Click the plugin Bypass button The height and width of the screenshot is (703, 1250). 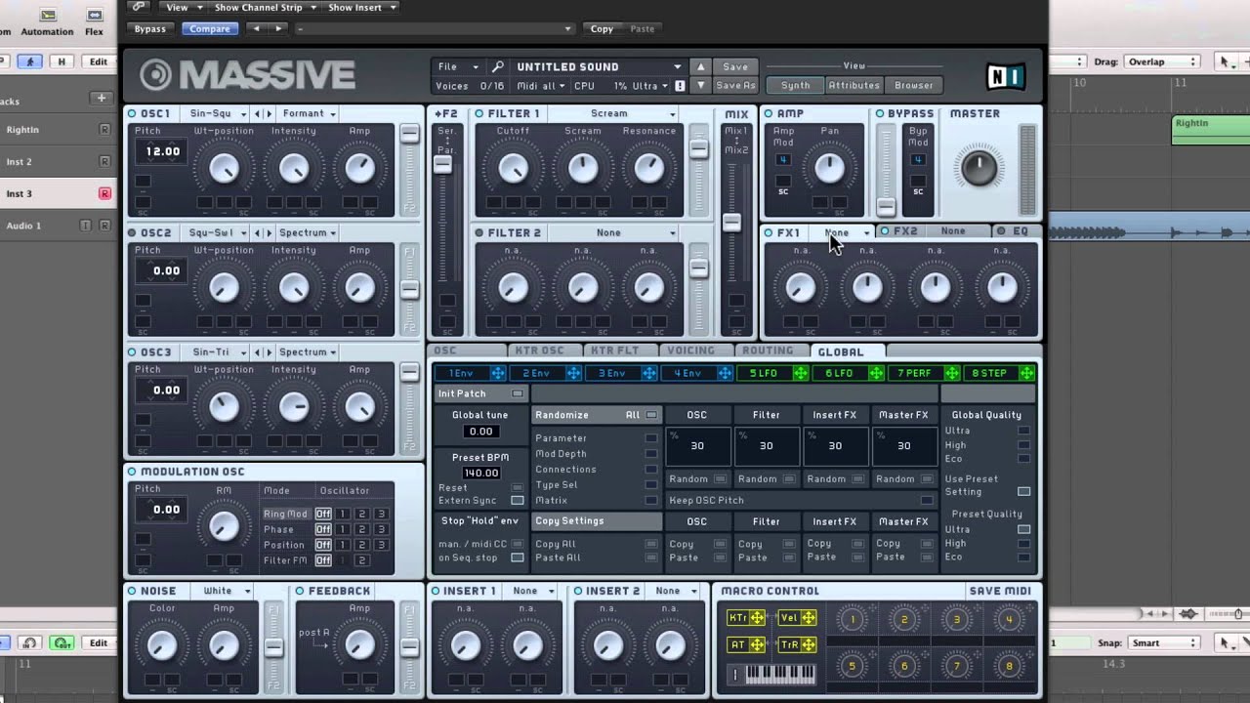coord(149,28)
